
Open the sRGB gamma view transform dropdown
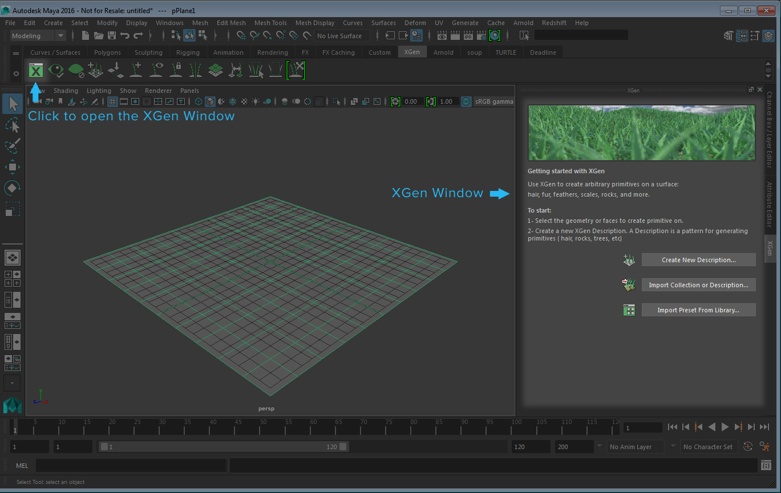494,101
